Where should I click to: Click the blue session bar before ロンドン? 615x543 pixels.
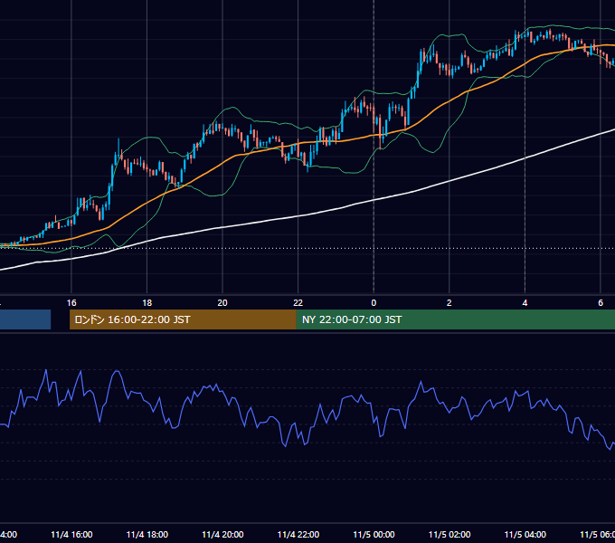(25, 319)
